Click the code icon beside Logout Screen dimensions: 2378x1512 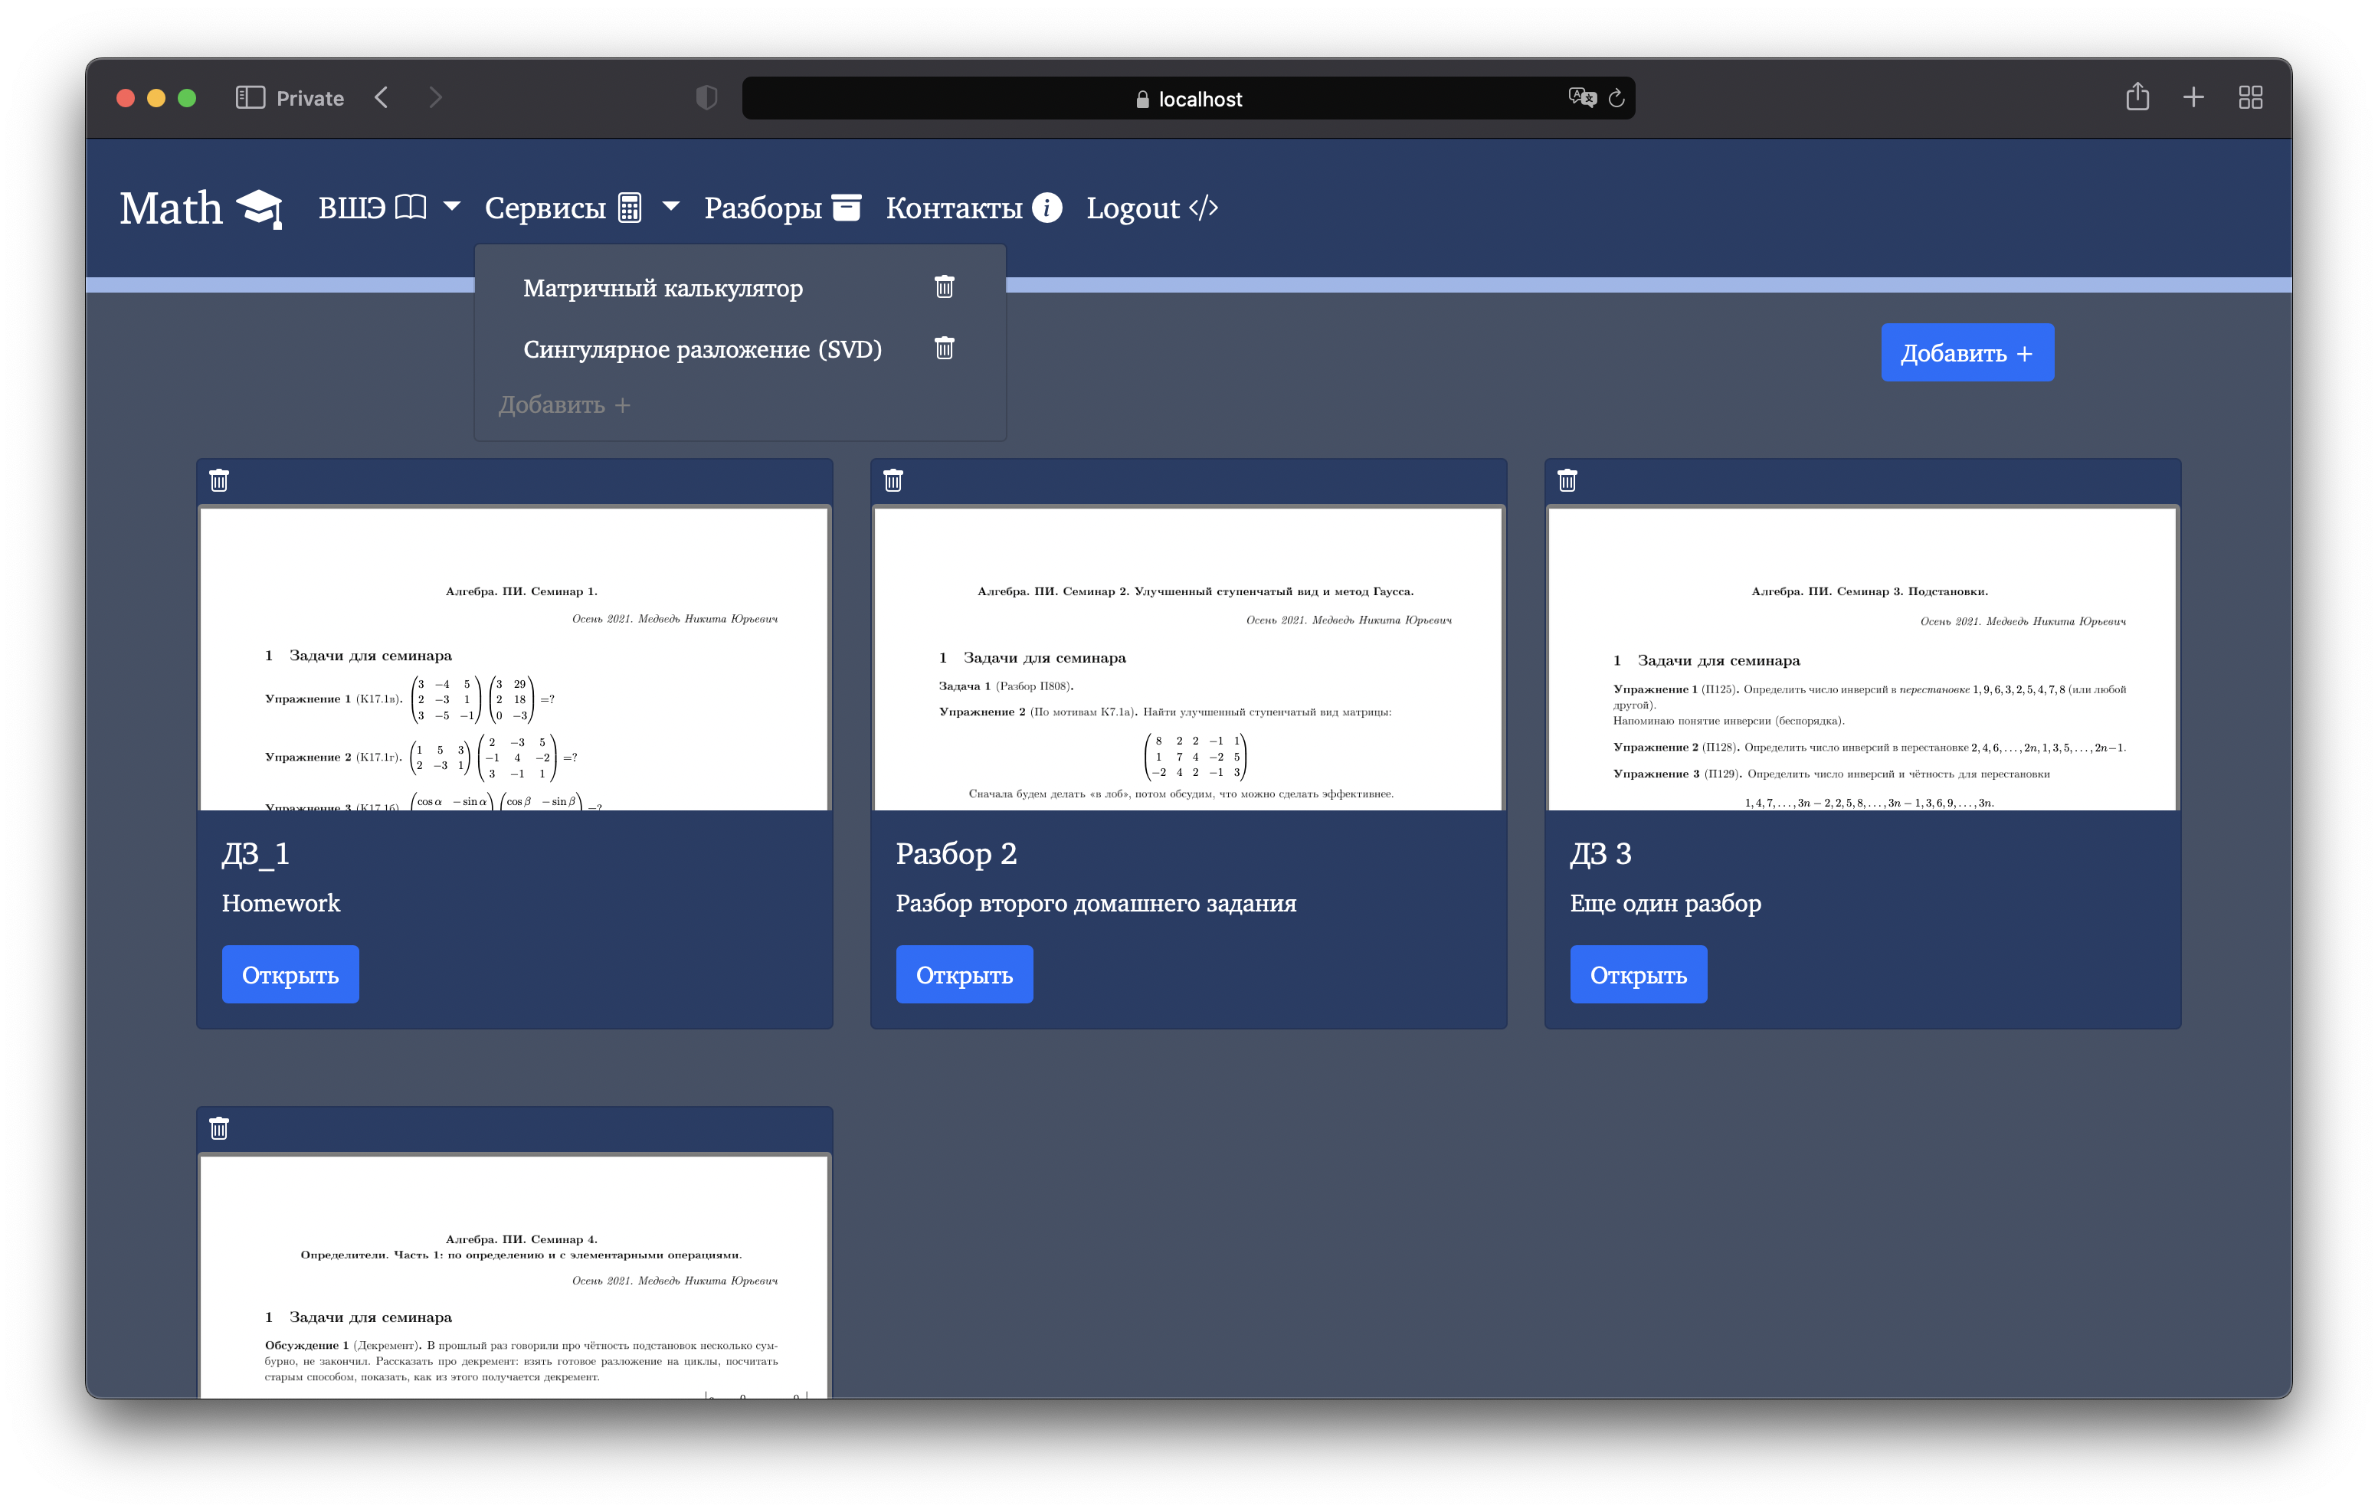click(1203, 208)
